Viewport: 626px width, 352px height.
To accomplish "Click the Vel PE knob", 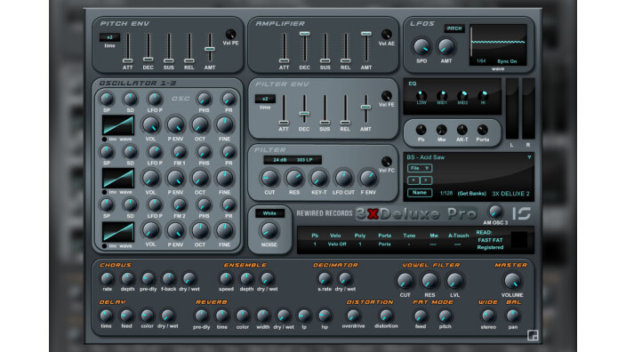I will click(x=230, y=34).
